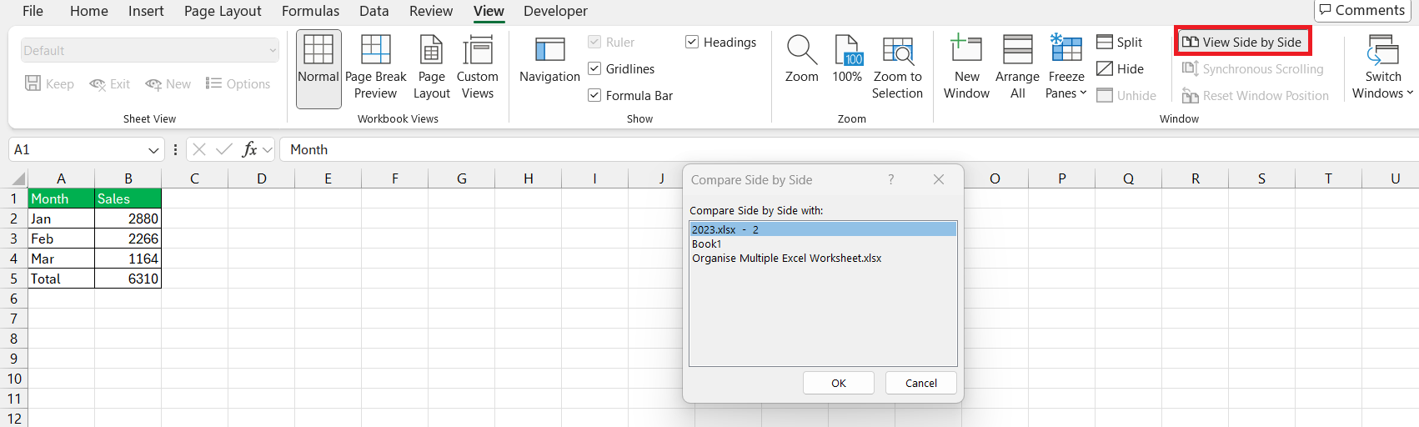Screen dimensions: 1419x427
Task: Open the File tab
Action: [33, 11]
